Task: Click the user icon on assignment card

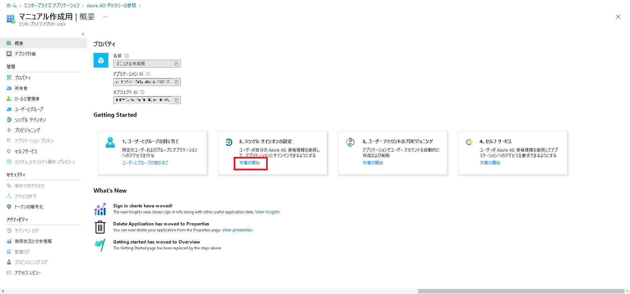Action: tap(110, 142)
